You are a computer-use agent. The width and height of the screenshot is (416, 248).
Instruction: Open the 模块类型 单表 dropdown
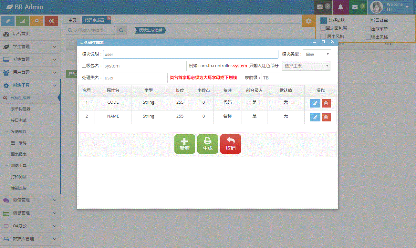pos(317,54)
